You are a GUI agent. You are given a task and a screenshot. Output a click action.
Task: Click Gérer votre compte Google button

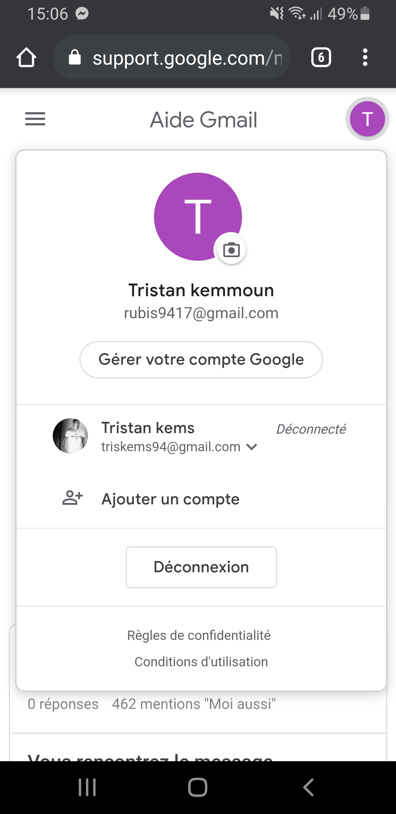[201, 360]
